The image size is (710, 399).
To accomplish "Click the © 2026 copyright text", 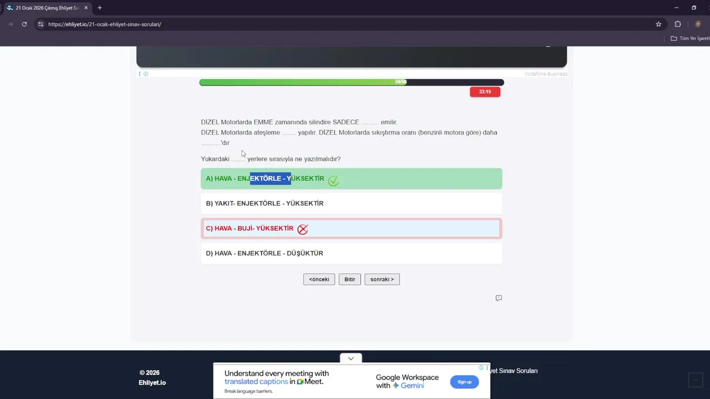I will coord(149,373).
